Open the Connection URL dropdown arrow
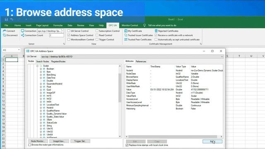The height and width of the screenshot is (149, 265). [x=63, y=31]
